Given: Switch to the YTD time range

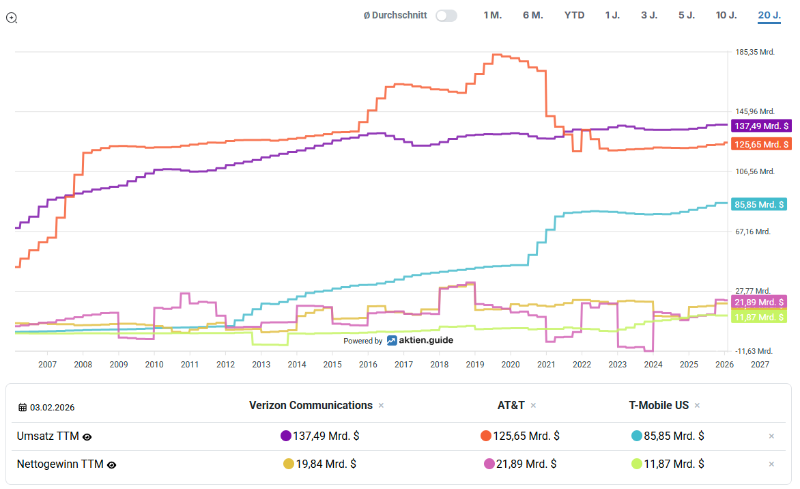Looking at the screenshot, I should [x=574, y=15].
